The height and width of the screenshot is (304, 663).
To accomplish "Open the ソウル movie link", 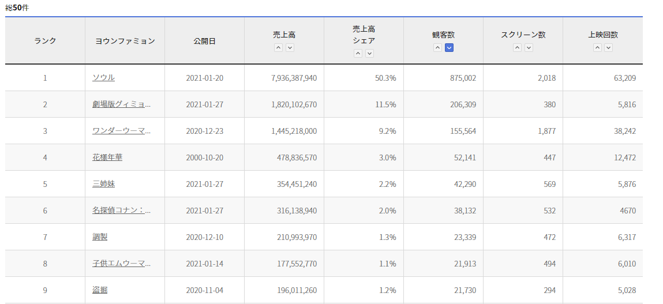I will coord(103,77).
